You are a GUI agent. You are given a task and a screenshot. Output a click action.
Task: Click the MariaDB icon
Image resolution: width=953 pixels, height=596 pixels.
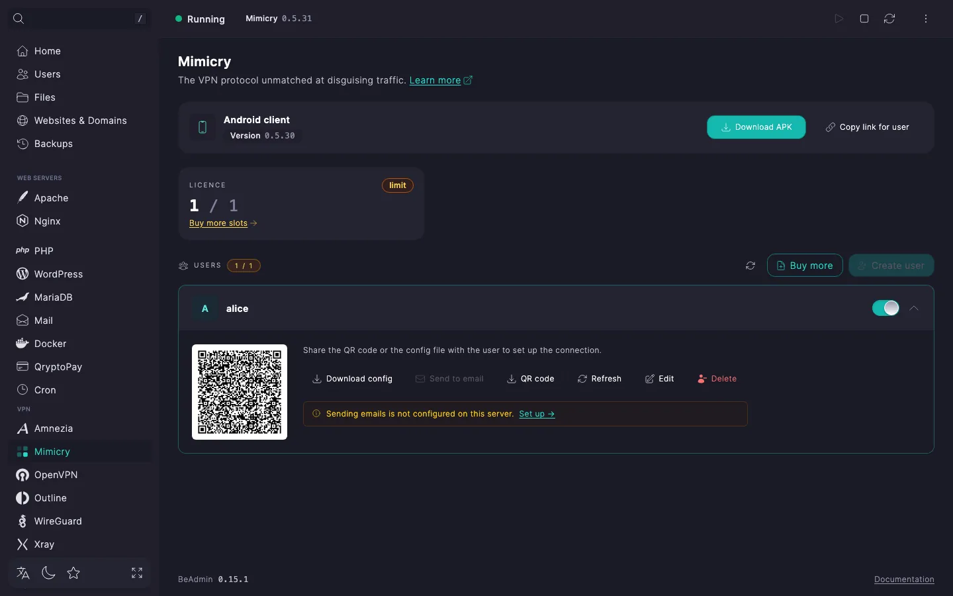coord(23,297)
